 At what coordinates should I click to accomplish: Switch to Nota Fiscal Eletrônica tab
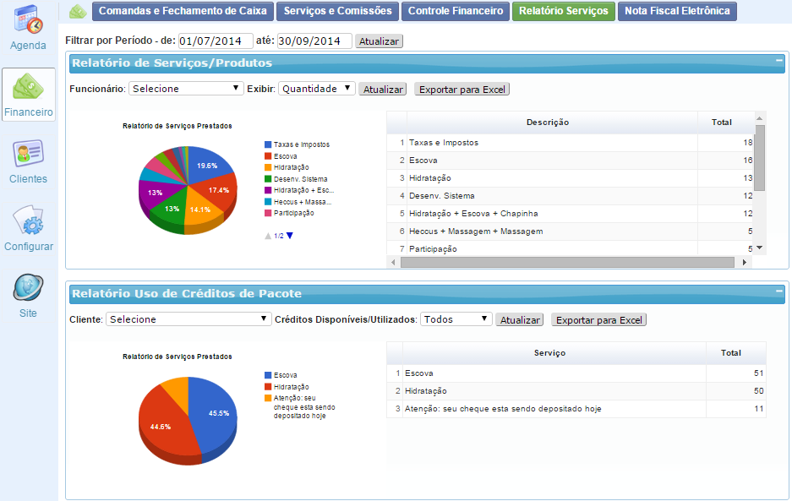coord(677,11)
